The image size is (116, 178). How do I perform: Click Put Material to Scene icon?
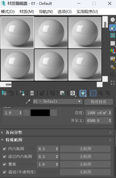(x=12, y=93)
